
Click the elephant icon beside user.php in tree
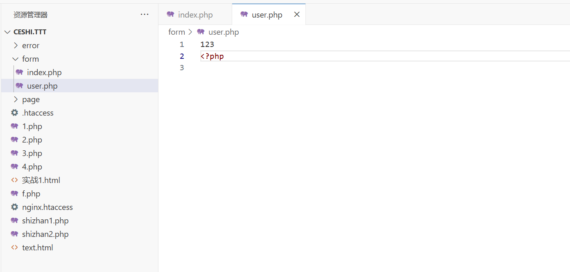coord(19,86)
